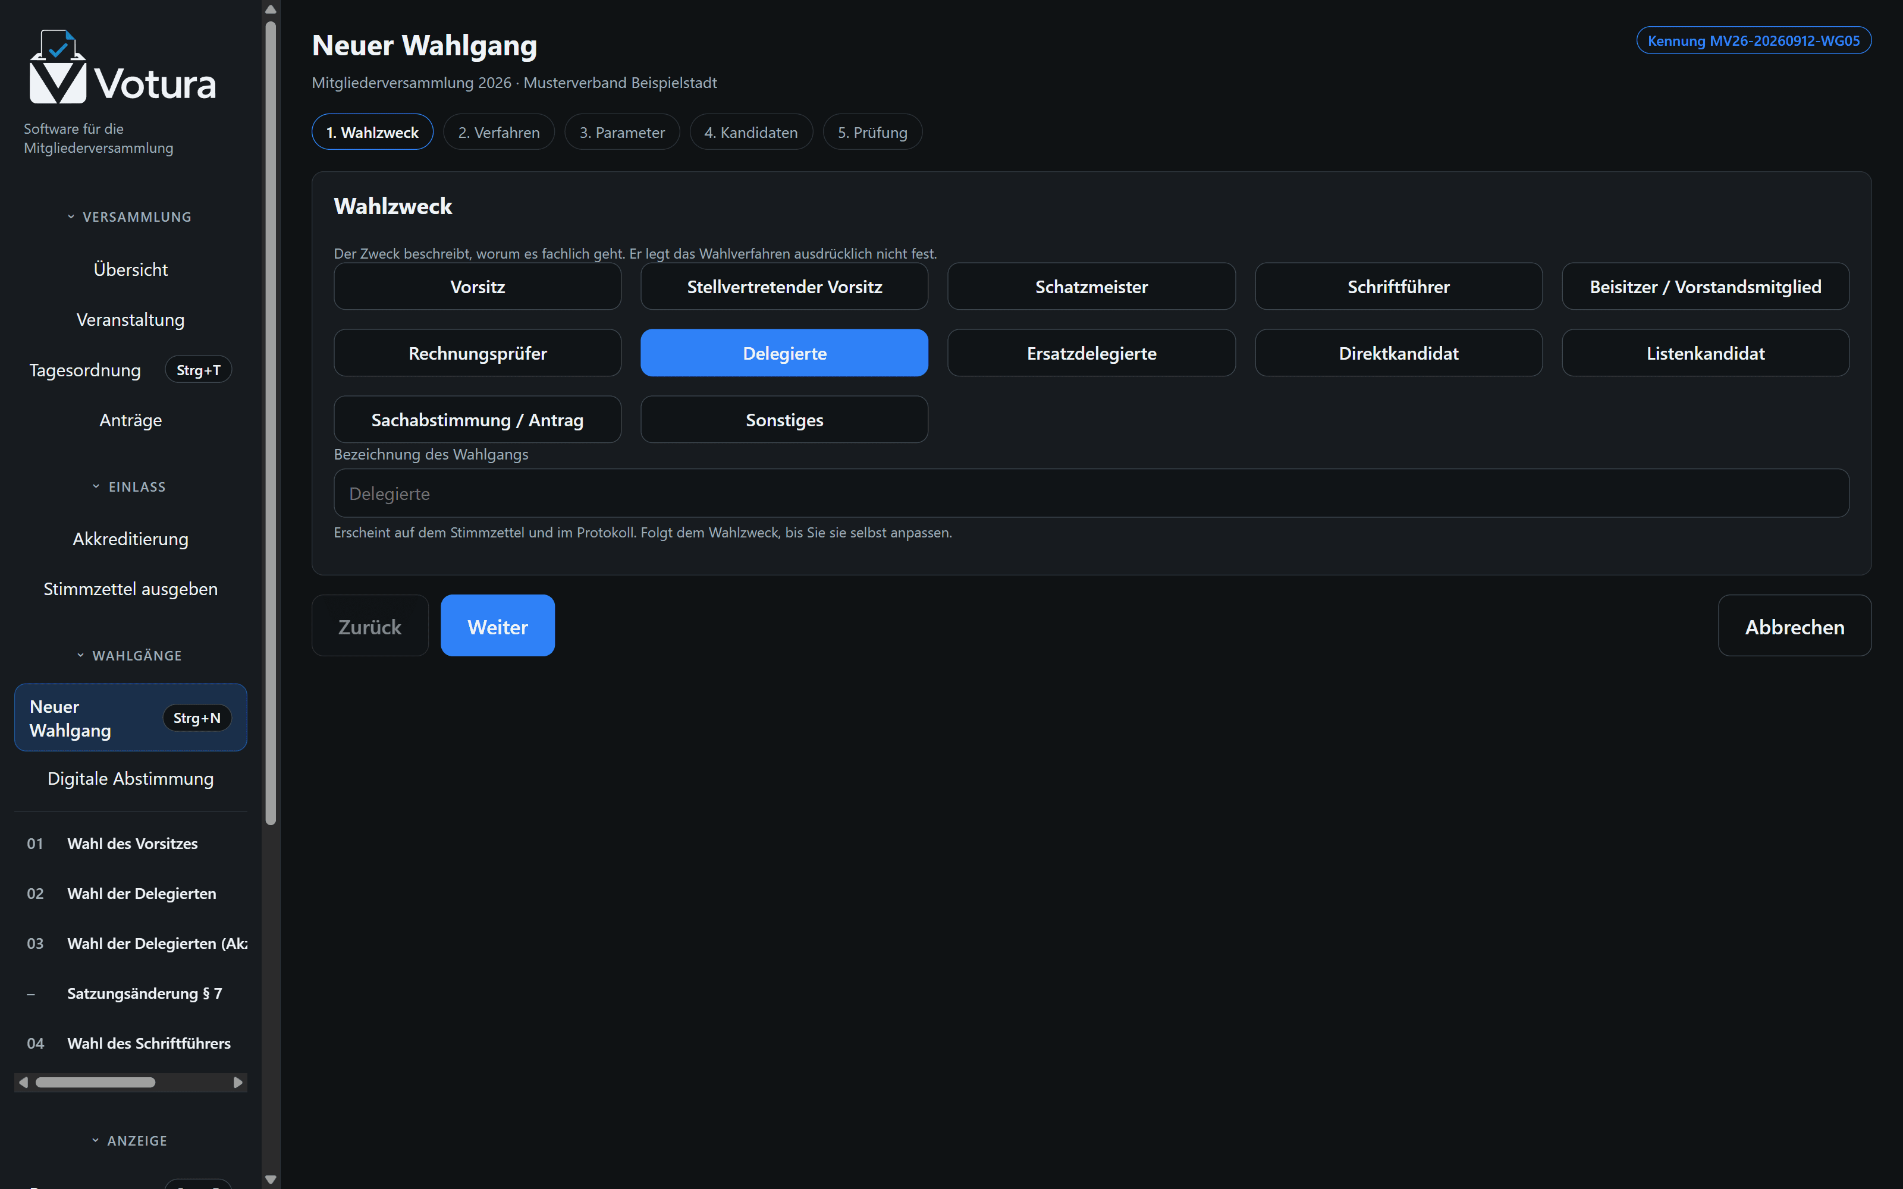
Task: Select Stellvertretender Vorsitz purpose
Action: pos(784,287)
